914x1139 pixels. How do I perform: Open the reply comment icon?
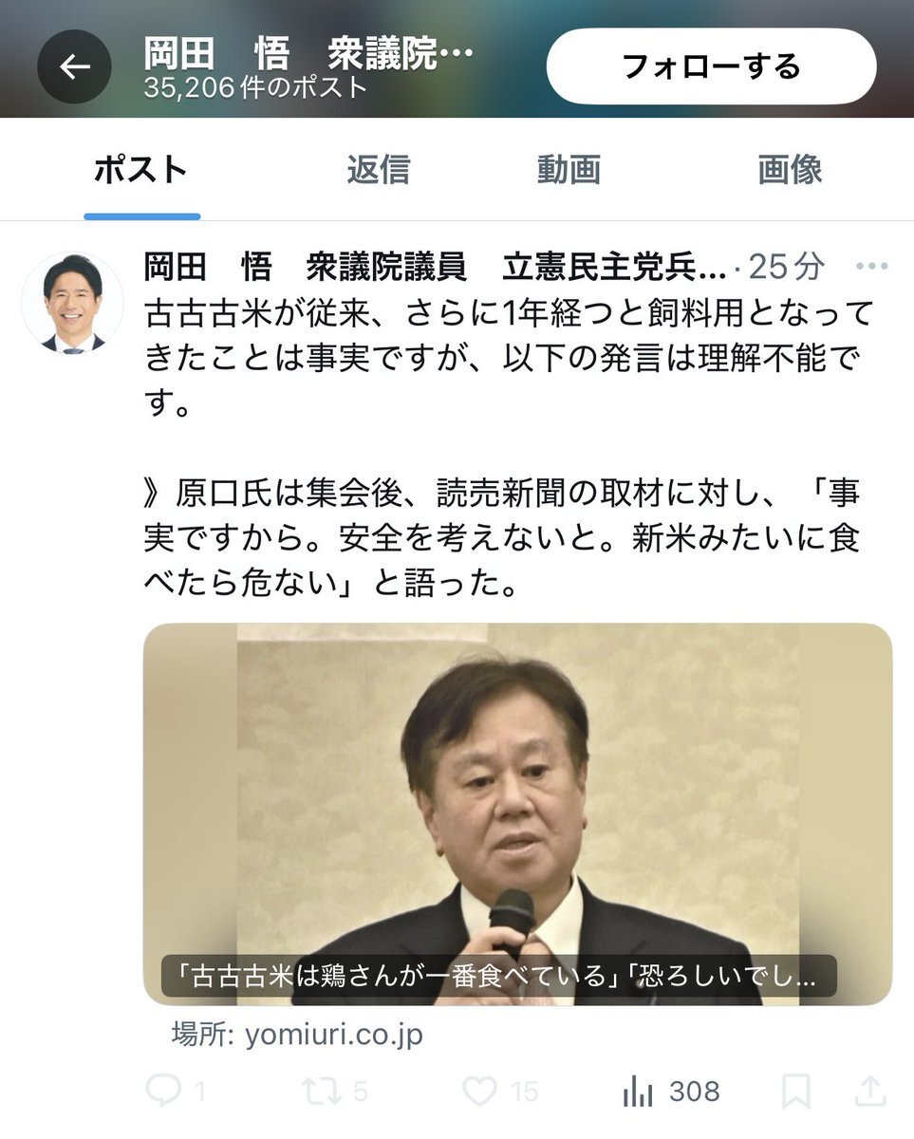click(x=163, y=1092)
